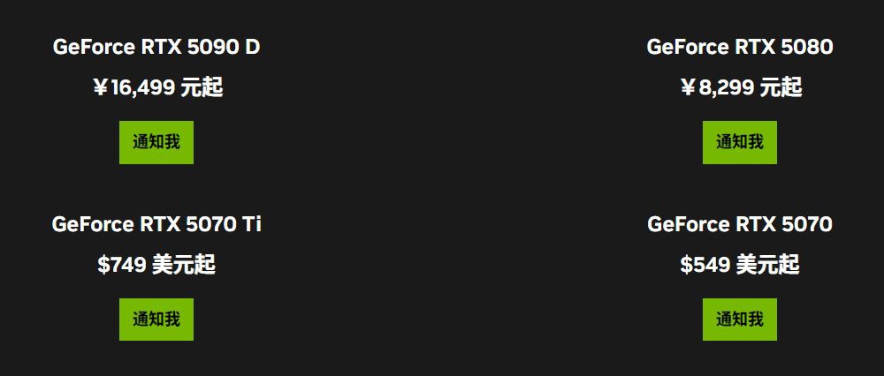Click yen symbol before 8,299

tap(688, 87)
